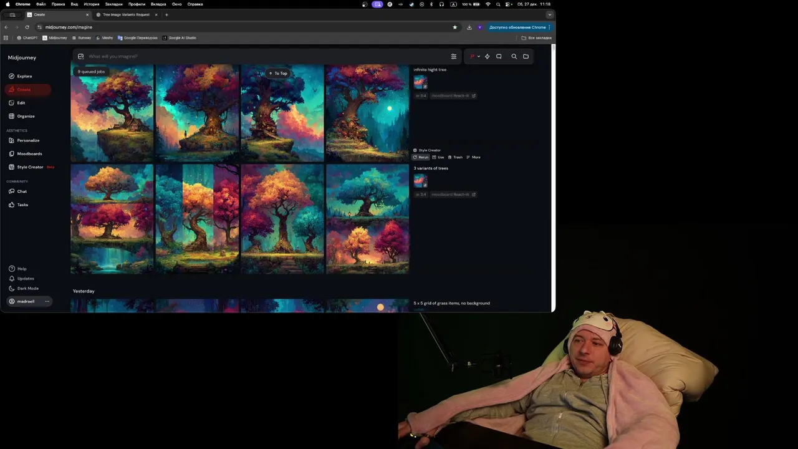Image resolution: width=798 pixels, height=449 pixels.
Task: Click the Trash button
Action: tap(456, 157)
